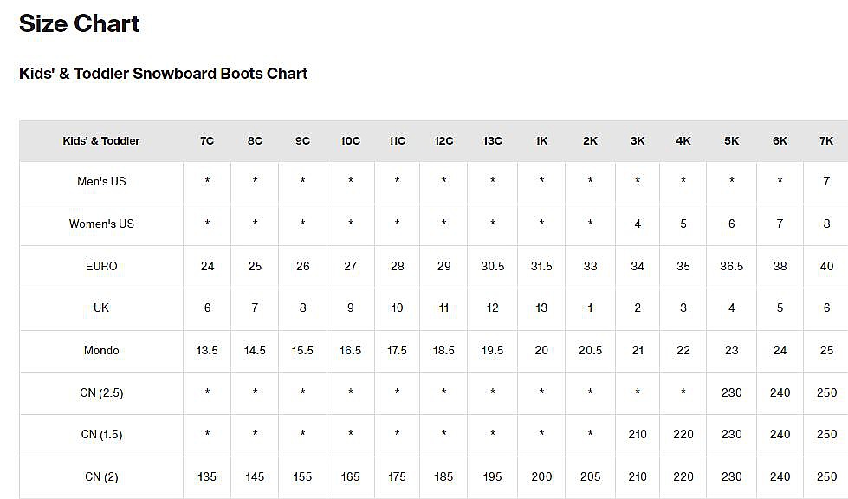848x499 pixels.
Task: Select the Mondo row label
Action: click(101, 351)
